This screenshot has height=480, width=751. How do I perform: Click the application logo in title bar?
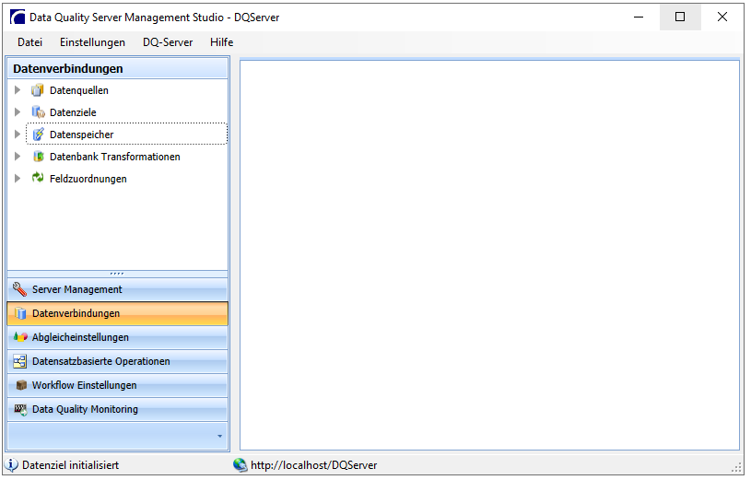(18, 18)
